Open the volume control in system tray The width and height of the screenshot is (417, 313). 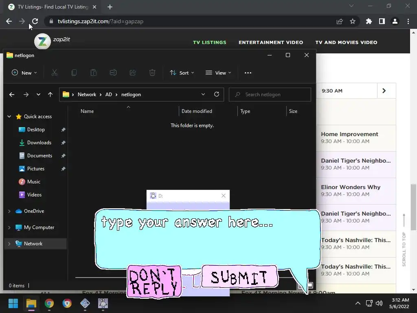click(379, 303)
